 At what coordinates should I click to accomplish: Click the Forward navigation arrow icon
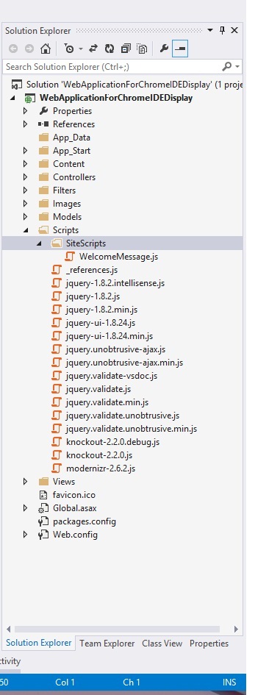point(29,49)
